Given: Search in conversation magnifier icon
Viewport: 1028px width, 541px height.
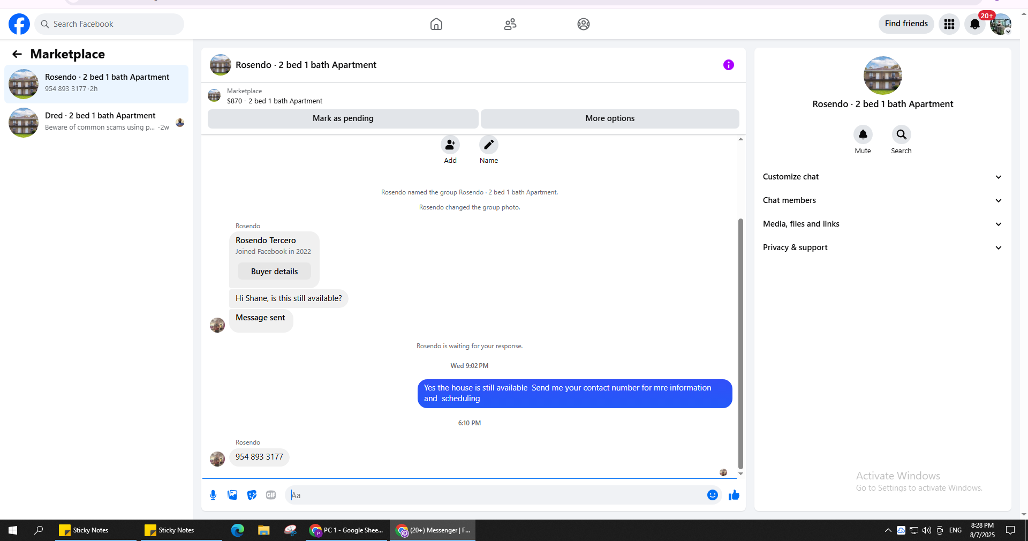Looking at the screenshot, I should [x=902, y=134].
